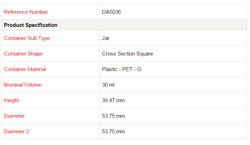The width and height of the screenshot is (250, 145).
Task: Select the 30 ml volume value
Action: coord(108,85)
